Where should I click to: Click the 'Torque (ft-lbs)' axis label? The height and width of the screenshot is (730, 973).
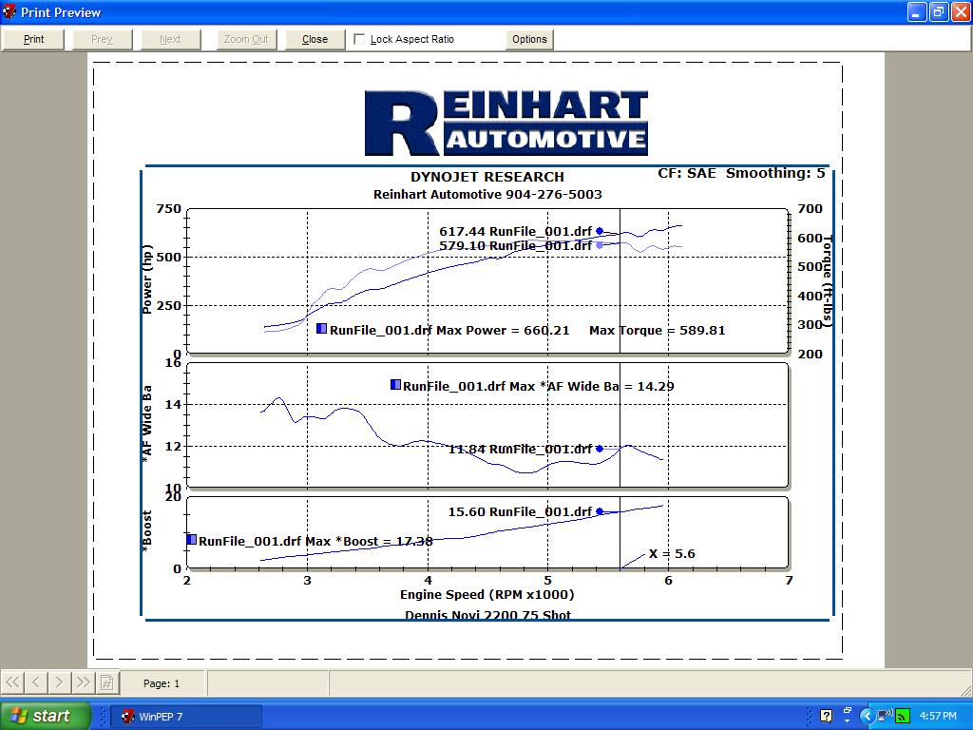point(828,281)
